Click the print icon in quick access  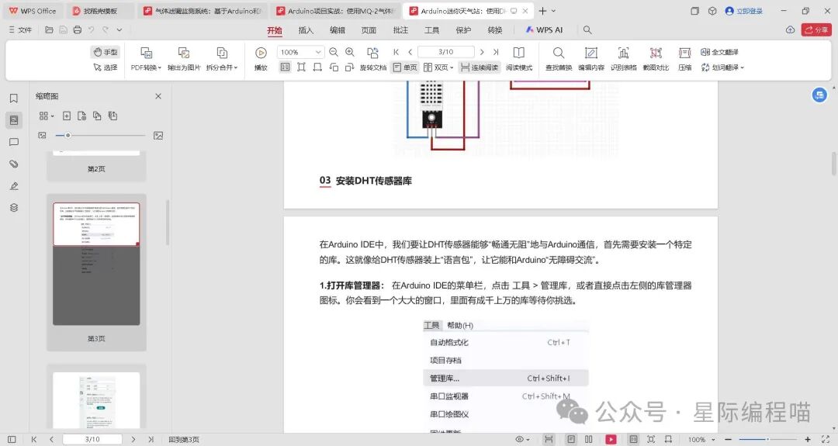78,30
